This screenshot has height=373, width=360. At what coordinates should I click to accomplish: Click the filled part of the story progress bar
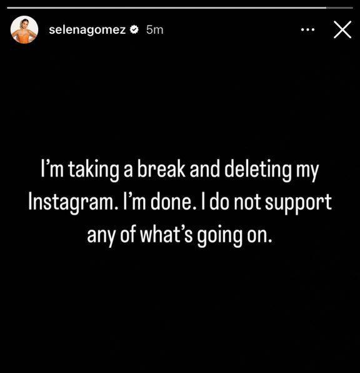click(x=167, y=8)
